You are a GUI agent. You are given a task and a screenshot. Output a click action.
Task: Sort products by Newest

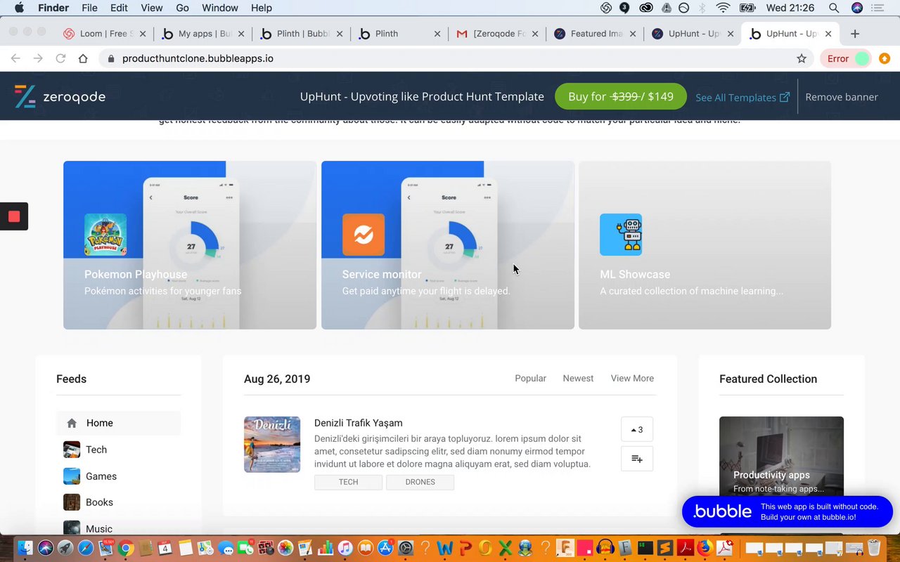click(x=578, y=378)
